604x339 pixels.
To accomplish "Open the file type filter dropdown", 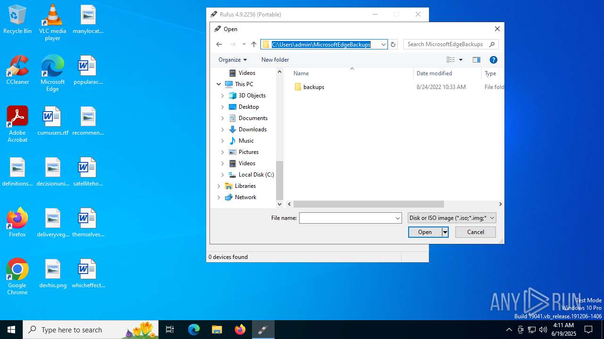I will (452, 218).
